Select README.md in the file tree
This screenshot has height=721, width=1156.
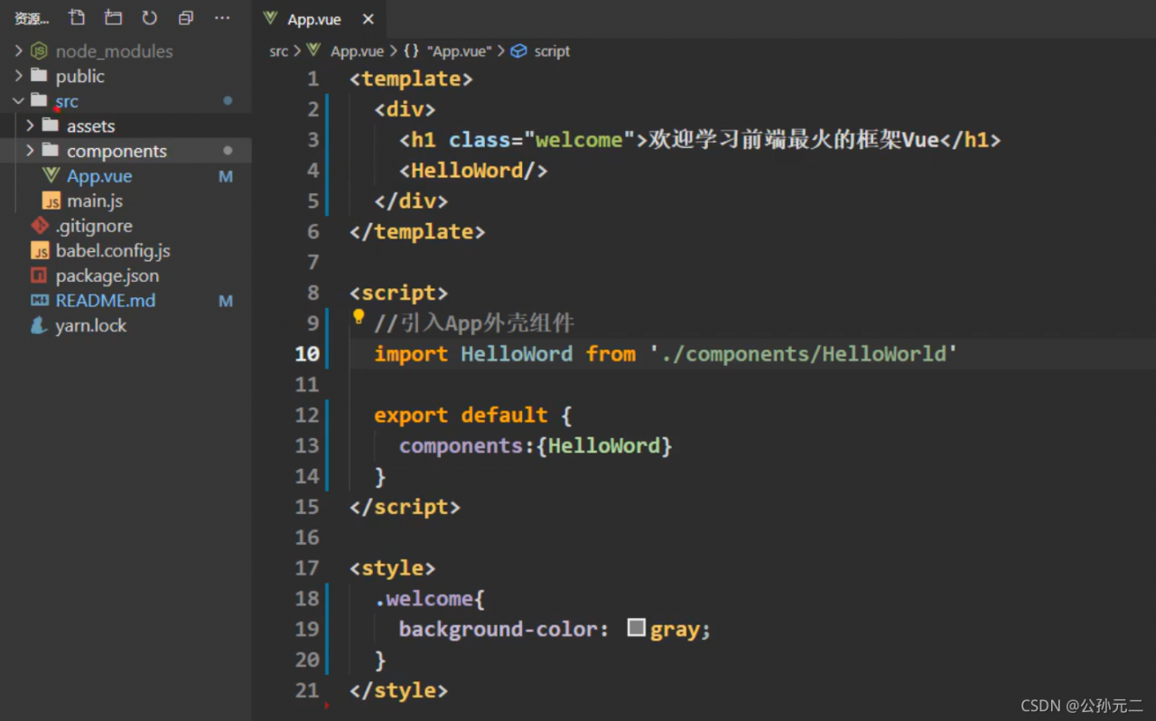[105, 301]
